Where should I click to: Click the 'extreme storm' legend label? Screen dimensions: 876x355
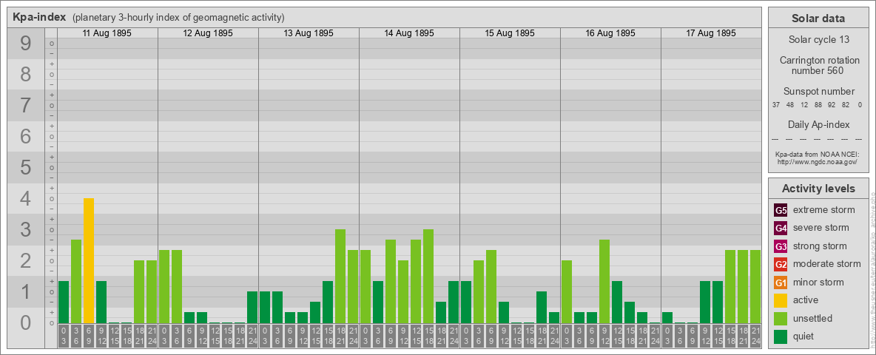824,210
